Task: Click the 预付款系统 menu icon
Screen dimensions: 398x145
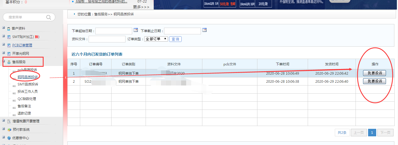Action: tap(9, 130)
